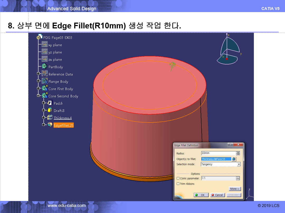Select the PartBody gear icon
Image resolution: width=285 pixels, height=213 pixels.
(45, 67)
